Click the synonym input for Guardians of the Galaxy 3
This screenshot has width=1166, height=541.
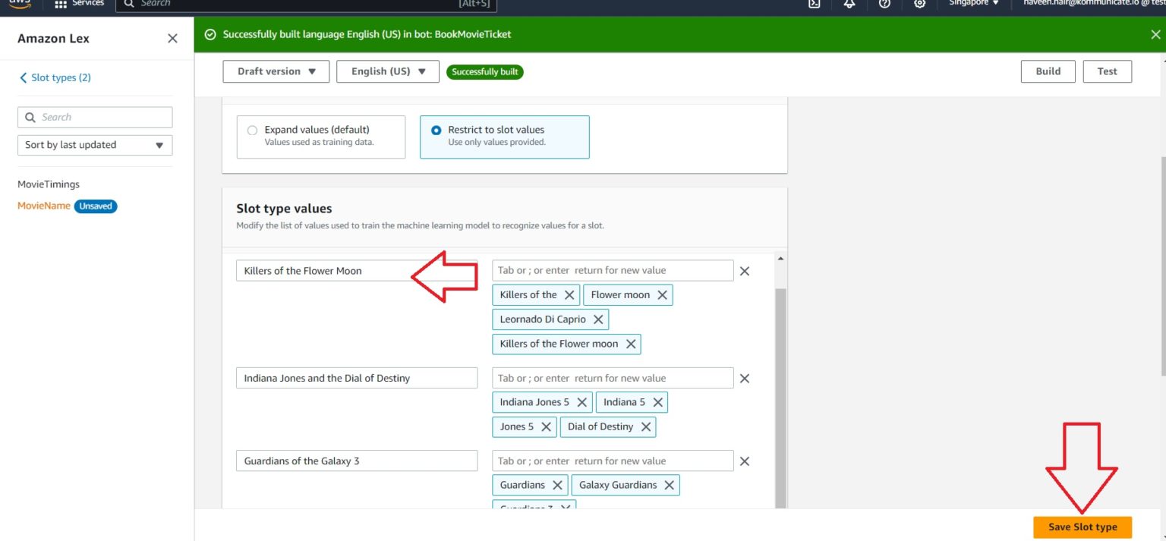(613, 461)
